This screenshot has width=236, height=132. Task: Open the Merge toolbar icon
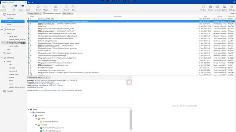[x=45, y=7]
